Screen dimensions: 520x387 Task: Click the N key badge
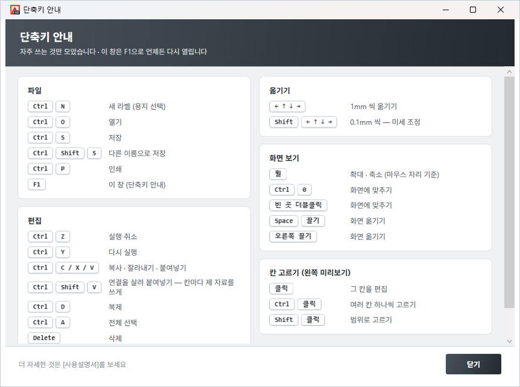pos(63,106)
